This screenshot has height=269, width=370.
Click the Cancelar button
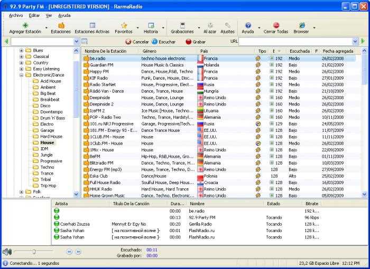(137, 42)
